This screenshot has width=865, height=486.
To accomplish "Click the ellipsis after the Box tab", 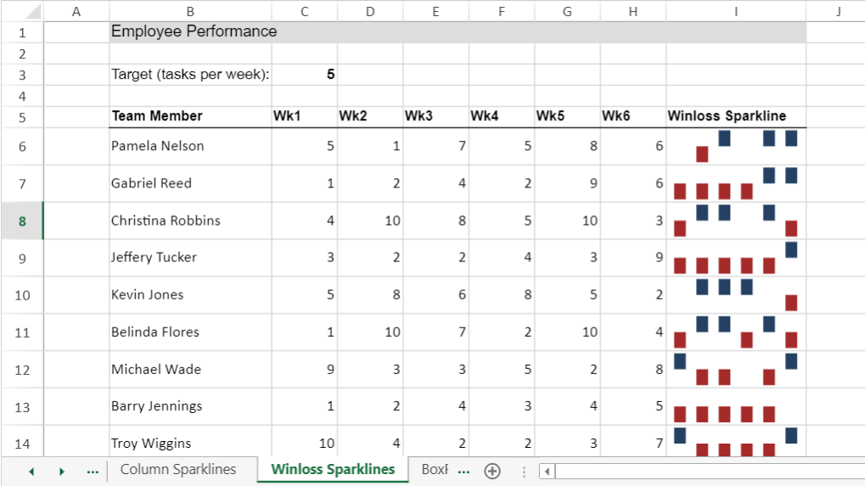I will 463,471.
